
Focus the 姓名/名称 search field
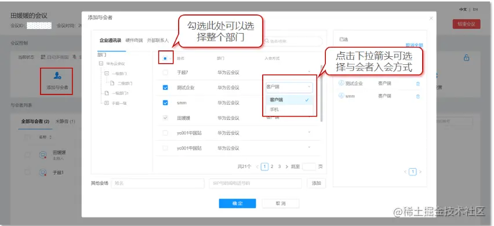pos(293,41)
